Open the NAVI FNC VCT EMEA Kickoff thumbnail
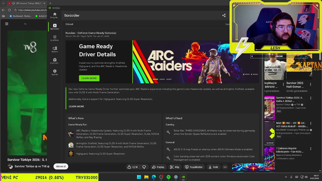 point(269,133)
